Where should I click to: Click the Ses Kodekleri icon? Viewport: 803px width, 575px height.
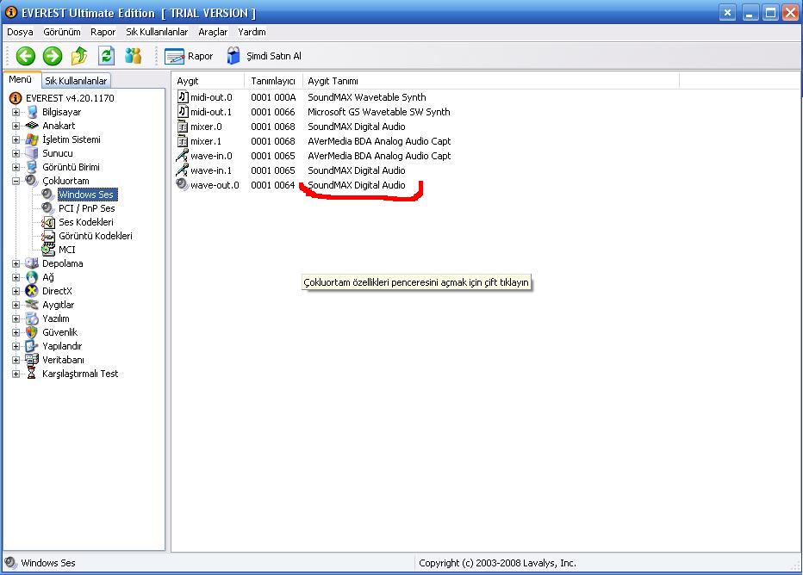click(x=48, y=222)
